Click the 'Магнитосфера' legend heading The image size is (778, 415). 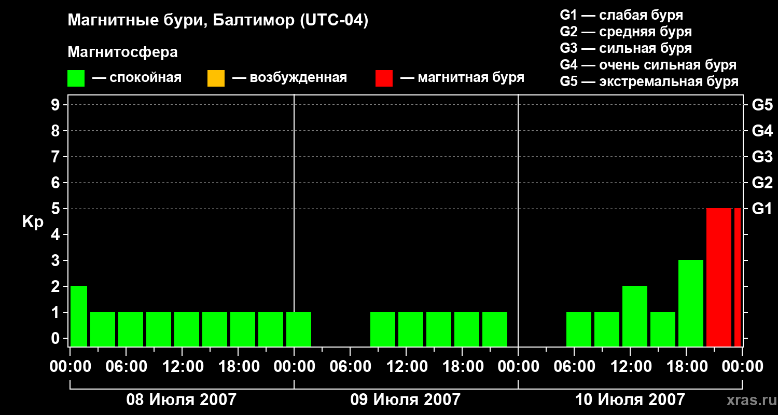(123, 52)
